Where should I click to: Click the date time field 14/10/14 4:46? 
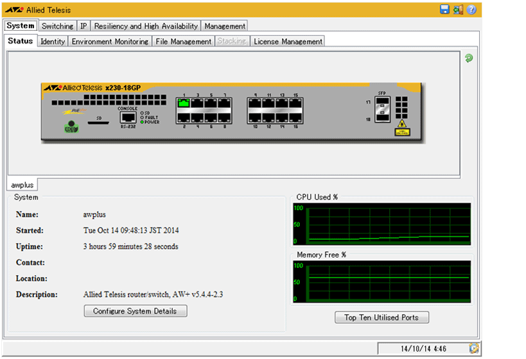point(423,349)
